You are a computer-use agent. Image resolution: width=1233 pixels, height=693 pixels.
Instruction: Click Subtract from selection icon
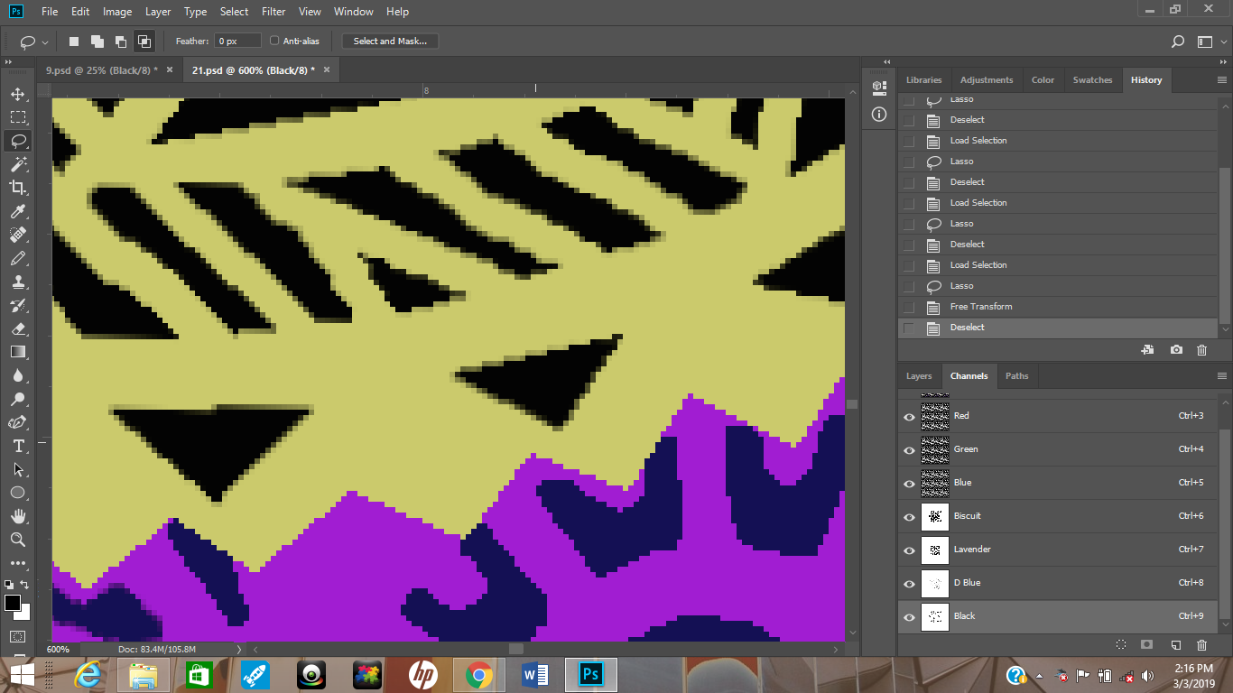120,42
